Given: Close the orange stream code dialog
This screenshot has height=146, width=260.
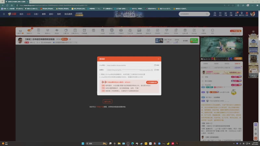Looking at the screenshot, I should (x=158, y=59).
